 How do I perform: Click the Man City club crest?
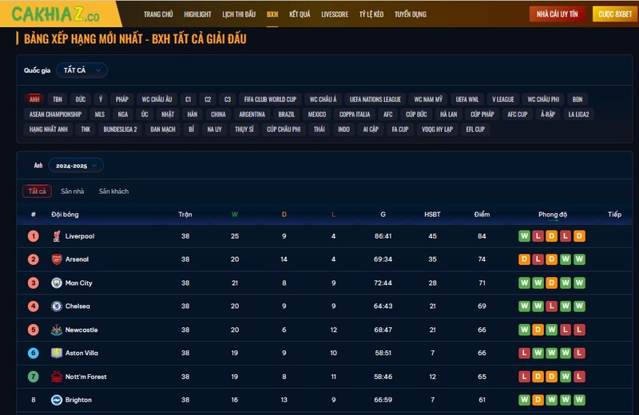[56, 283]
